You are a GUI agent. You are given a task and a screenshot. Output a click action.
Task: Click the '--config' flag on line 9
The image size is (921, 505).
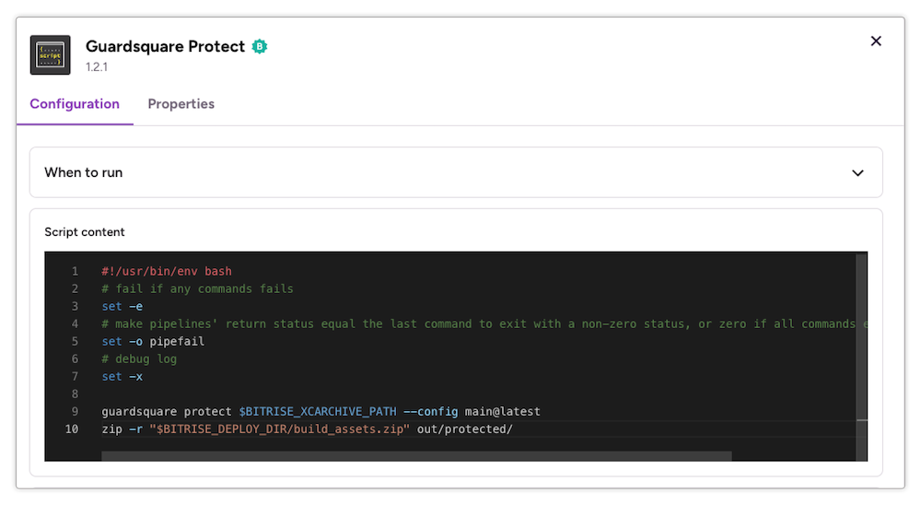pos(430,412)
